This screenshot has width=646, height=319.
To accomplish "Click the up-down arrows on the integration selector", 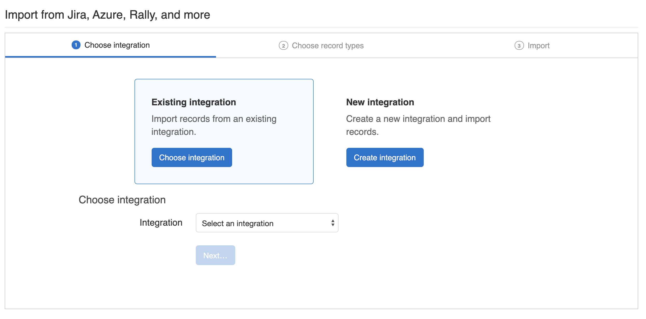I will click(333, 223).
